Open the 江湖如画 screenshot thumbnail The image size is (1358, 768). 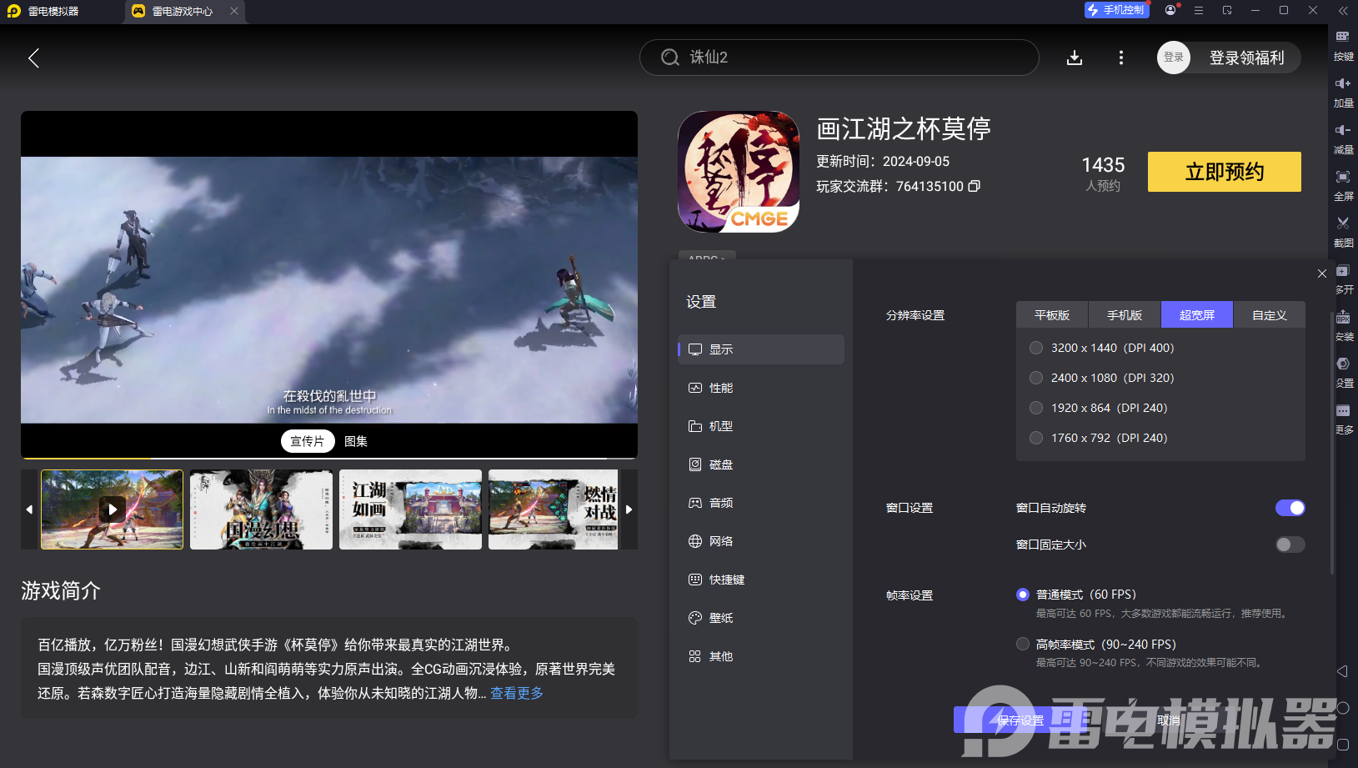click(x=410, y=509)
